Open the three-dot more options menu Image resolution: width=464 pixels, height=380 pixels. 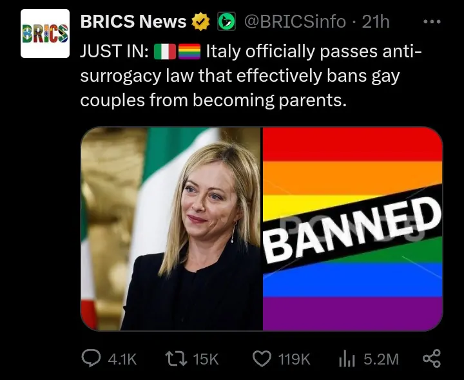click(432, 22)
